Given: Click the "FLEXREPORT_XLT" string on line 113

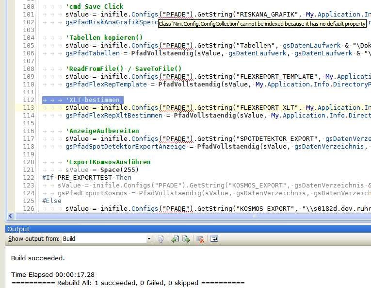Looking at the screenshot, I should [x=268, y=108].
